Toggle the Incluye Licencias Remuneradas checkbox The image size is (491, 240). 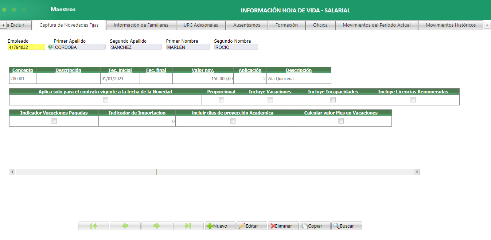(413, 100)
